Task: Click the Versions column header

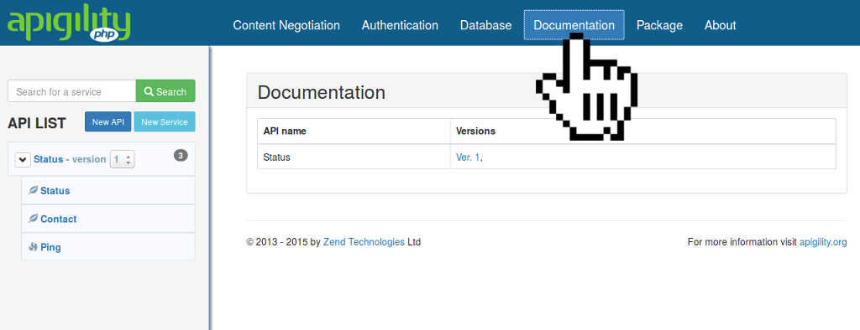Action: 642,131
